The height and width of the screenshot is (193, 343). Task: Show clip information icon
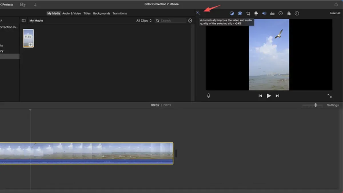297,13
